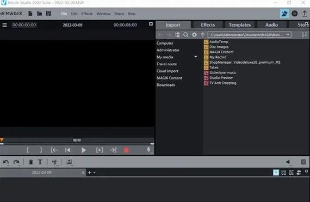Select Travel route in the sidebar

(166, 64)
